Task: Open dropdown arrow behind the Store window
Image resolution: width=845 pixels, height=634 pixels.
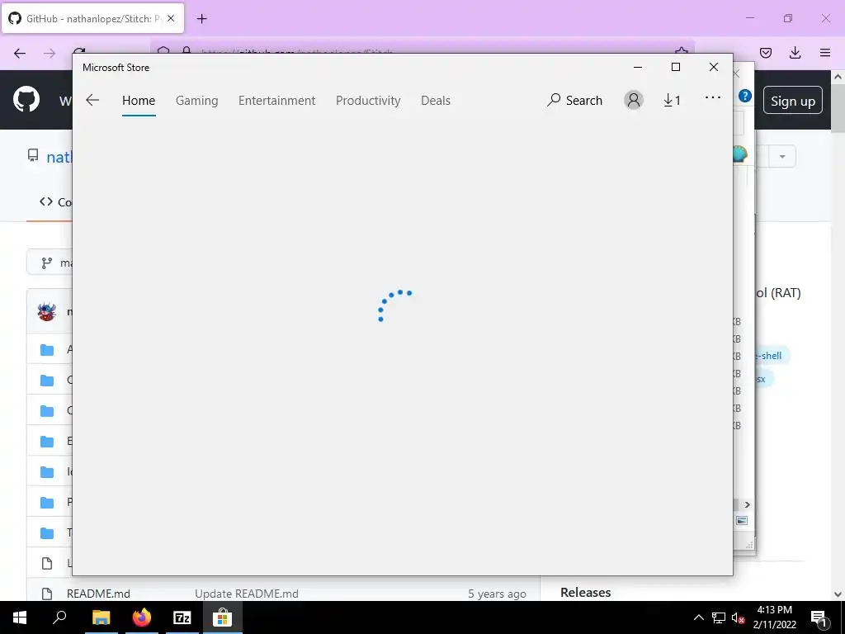Action: click(782, 157)
